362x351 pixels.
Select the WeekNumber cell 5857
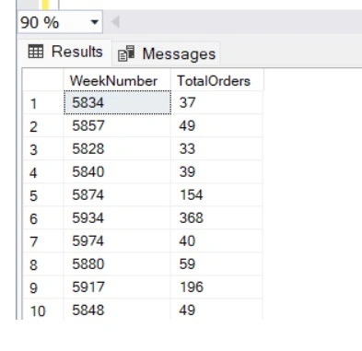pos(117,125)
